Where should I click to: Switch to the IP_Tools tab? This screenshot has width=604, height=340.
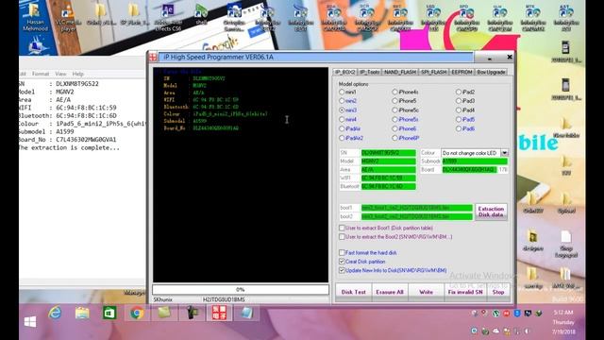pyautogui.click(x=369, y=72)
